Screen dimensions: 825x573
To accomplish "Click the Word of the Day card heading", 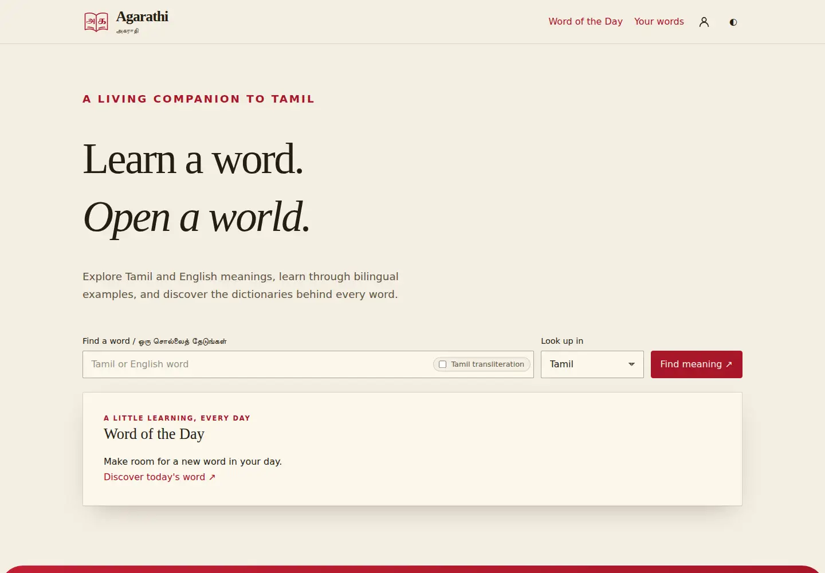I will click(x=154, y=434).
